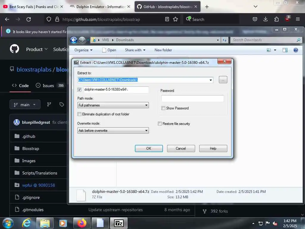Screen dimensions: 305x229
Task: Click the site padlock icon
Action: point(57,19)
